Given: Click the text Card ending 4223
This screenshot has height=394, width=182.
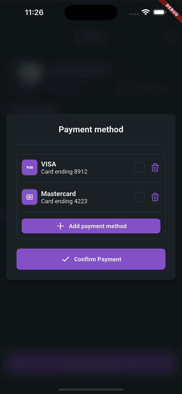Looking at the screenshot, I should pyautogui.click(x=64, y=201).
